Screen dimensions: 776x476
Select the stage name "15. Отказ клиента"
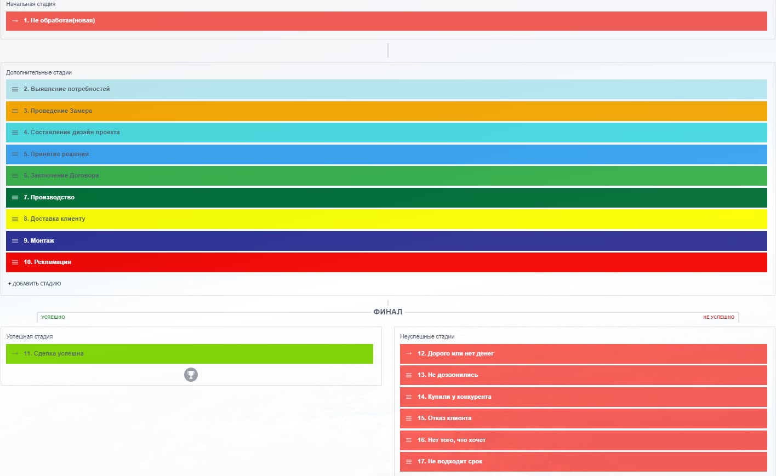pyautogui.click(x=444, y=418)
